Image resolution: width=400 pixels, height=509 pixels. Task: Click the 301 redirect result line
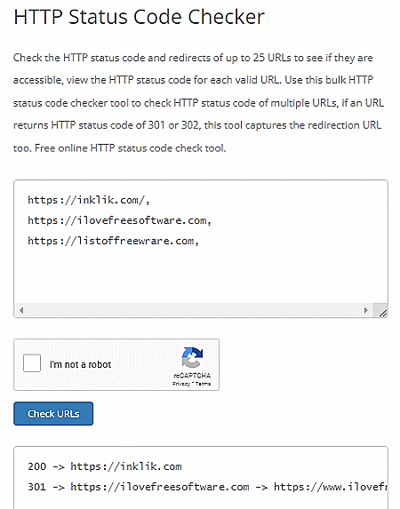[207, 487]
